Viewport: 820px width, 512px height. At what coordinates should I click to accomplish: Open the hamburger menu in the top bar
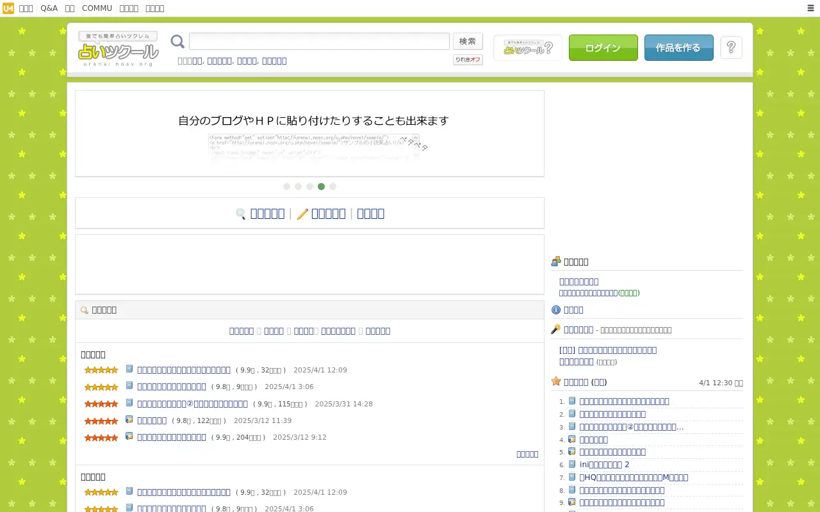coord(810,8)
